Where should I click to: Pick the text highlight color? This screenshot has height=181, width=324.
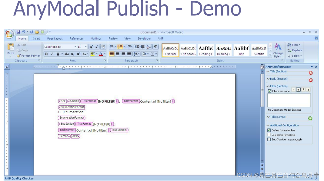(92, 54)
